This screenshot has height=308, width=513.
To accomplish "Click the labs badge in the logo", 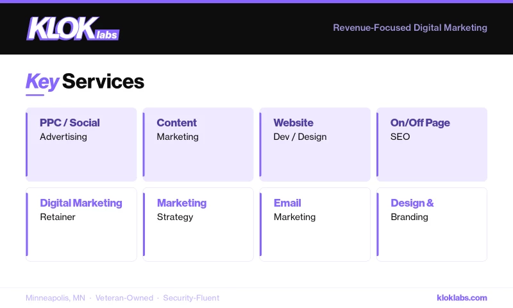I will point(106,35).
